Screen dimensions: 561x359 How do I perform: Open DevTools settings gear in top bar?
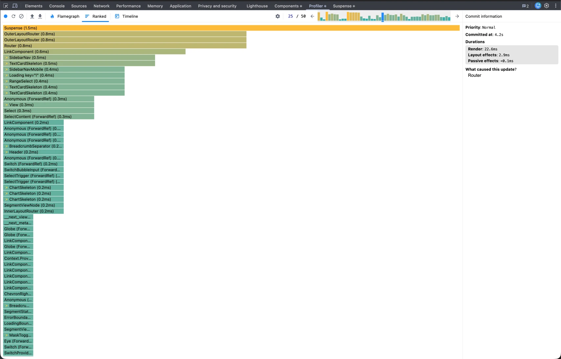click(547, 6)
